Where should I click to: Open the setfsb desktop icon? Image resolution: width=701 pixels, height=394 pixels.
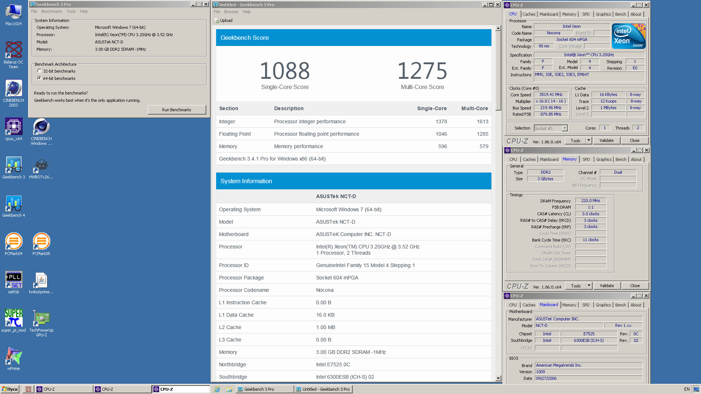pyautogui.click(x=14, y=282)
